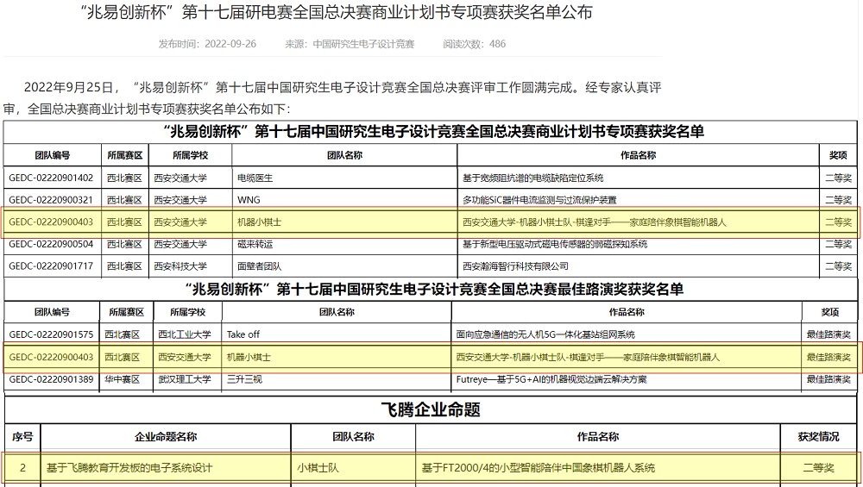Click the page title about 兆易创新杯 award list

pyautogui.click(x=336, y=13)
